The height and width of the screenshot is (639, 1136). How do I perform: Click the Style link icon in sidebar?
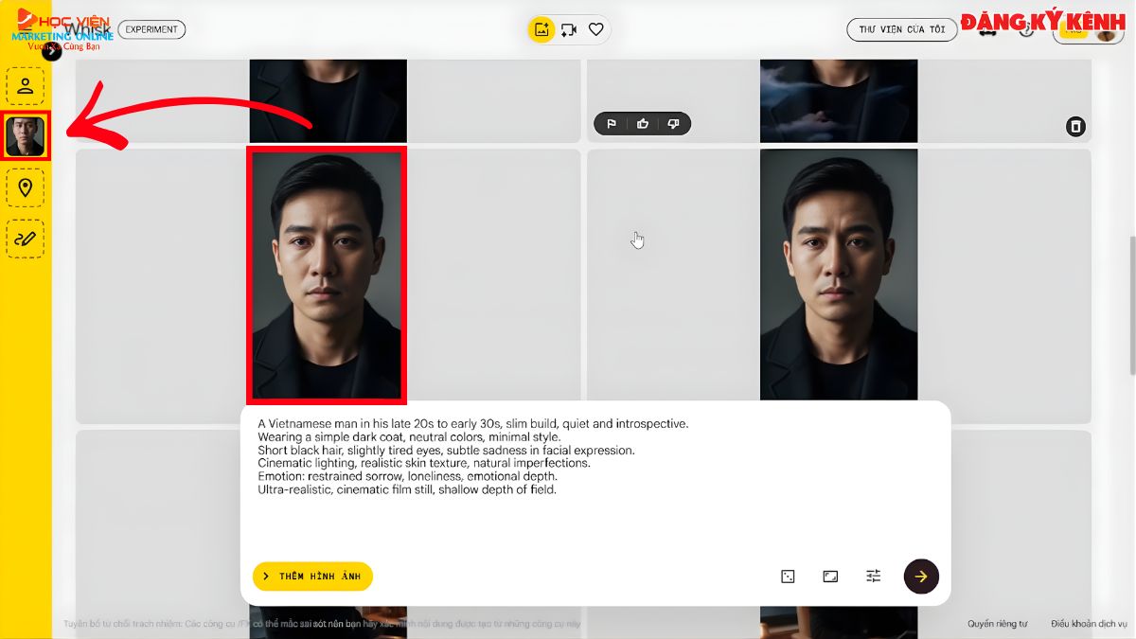point(26,239)
